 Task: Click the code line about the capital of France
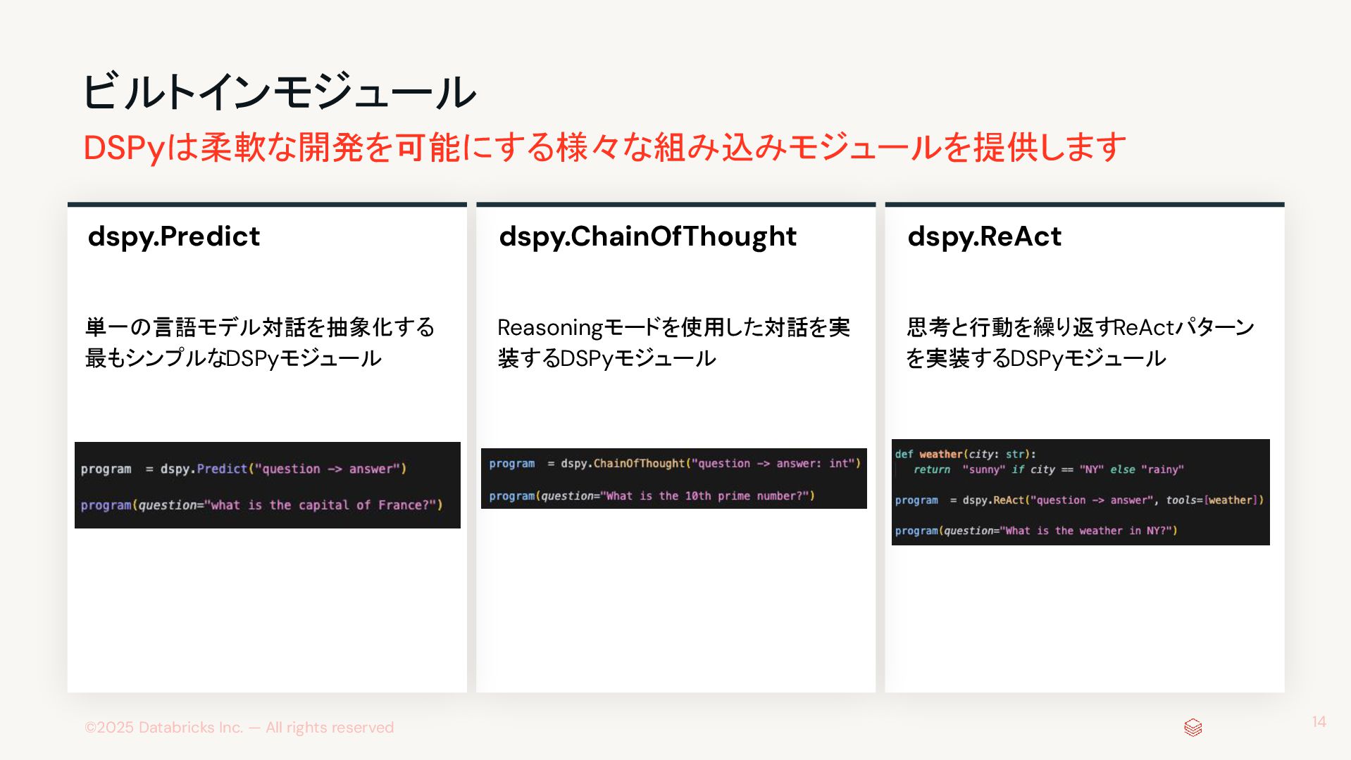(261, 505)
